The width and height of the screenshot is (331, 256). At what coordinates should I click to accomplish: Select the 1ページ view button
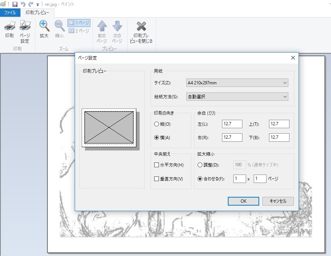[79, 23]
